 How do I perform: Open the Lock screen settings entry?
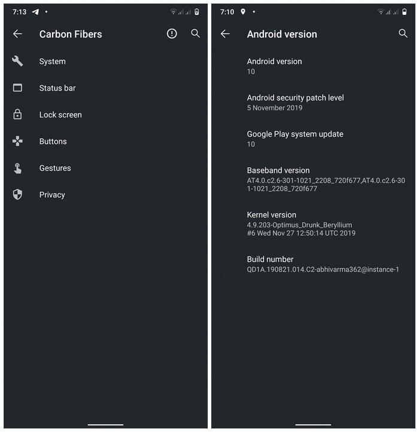(106, 114)
